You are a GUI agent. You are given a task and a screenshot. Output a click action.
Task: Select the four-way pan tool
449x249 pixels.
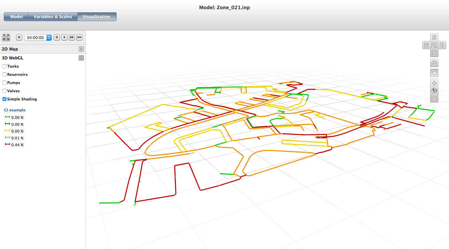pyautogui.click(x=434, y=63)
